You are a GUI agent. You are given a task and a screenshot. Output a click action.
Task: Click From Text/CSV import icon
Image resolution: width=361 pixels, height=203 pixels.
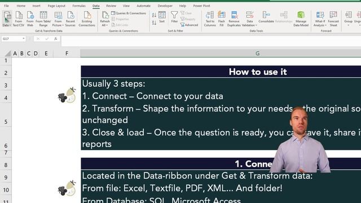[x=19, y=19]
